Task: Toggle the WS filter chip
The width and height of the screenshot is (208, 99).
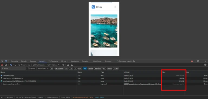Action: coord(104,68)
